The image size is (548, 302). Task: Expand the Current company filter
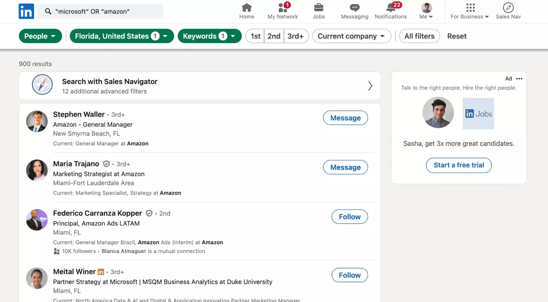click(x=351, y=36)
